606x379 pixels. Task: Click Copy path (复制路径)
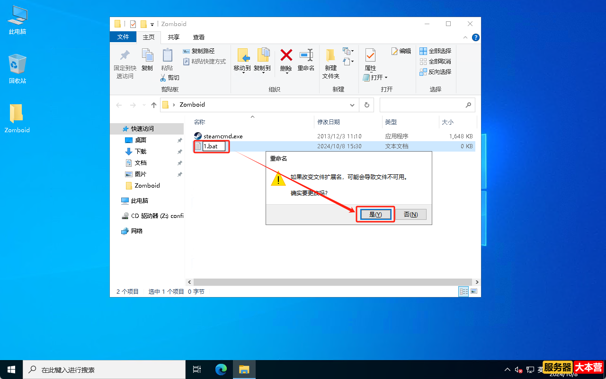[x=199, y=51]
